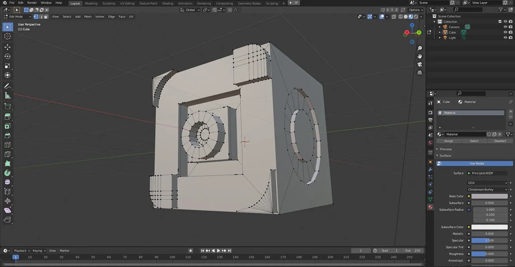Screen dimensions: 515x267
Task: Click the Base Color swatch
Action: pos(489,196)
